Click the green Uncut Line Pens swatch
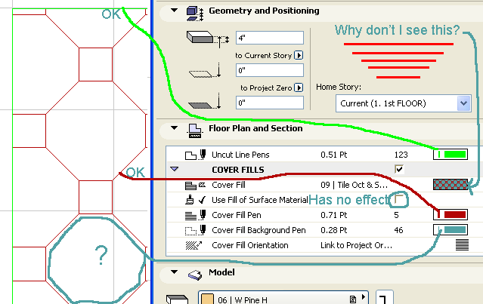Viewport: 483px width, 304px height. pos(450,155)
